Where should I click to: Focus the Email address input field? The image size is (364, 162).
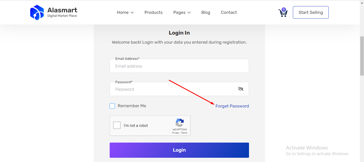(x=179, y=66)
